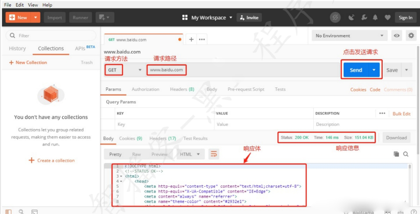Image resolution: width=420 pixels, height=214 pixels.
Task: Click the query params Value field
Action: (264, 124)
